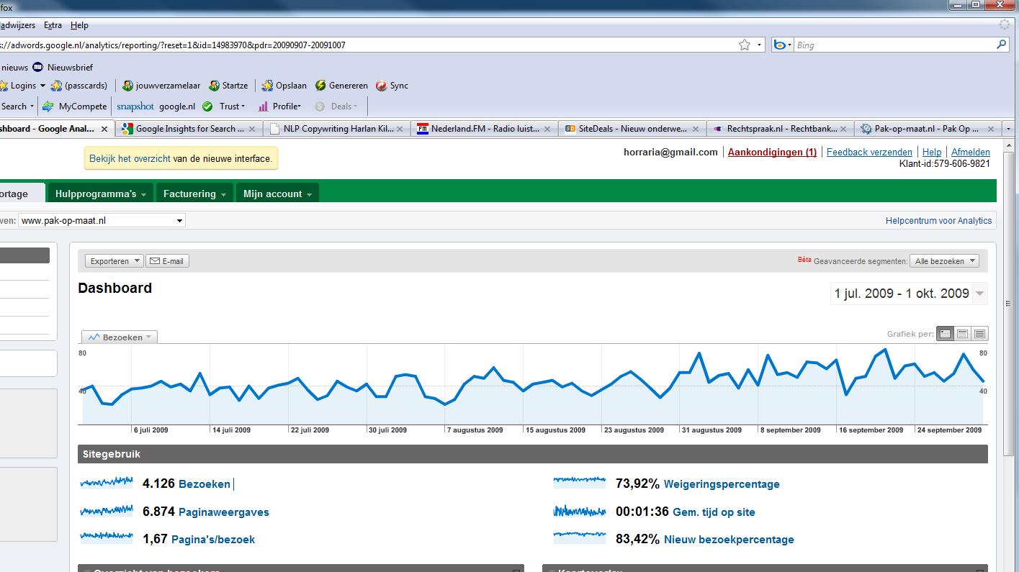Click in the URL address bar

click(367, 45)
